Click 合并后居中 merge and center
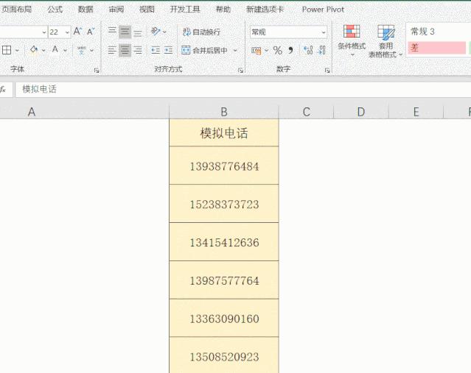Screen dimensions: 471x373 point(205,50)
